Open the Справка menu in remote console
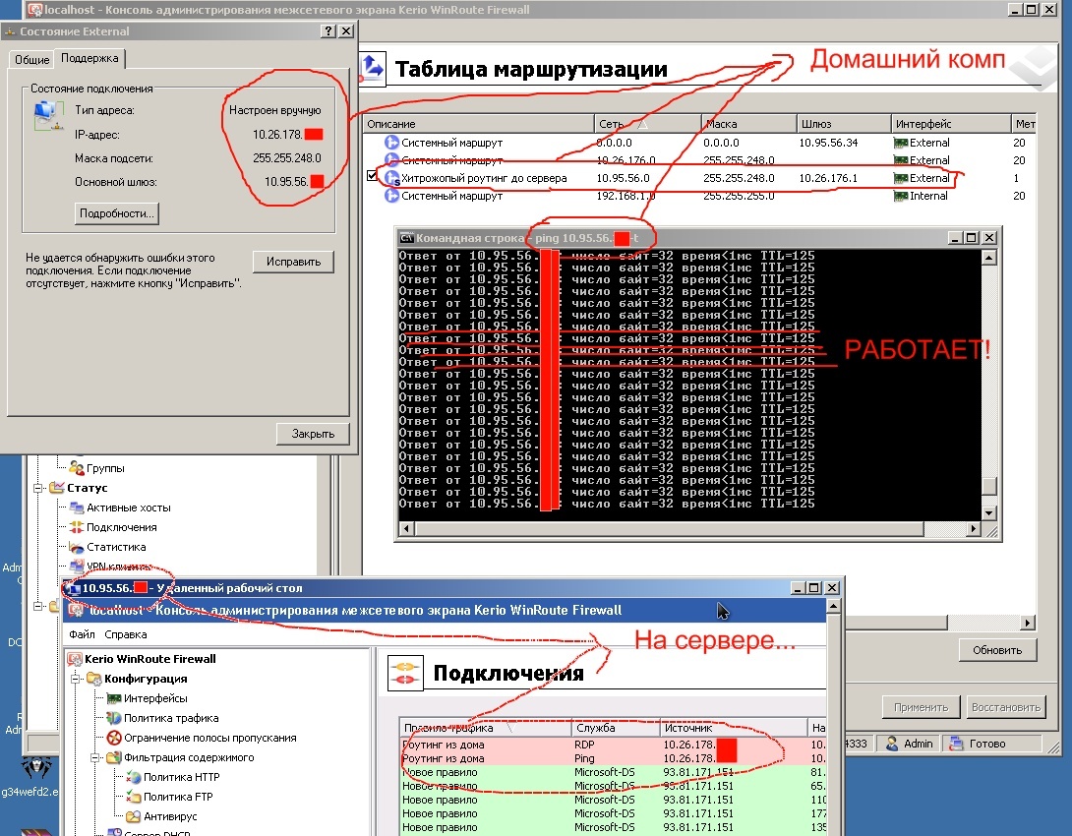The height and width of the screenshot is (836, 1072). pyautogui.click(x=126, y=634)
